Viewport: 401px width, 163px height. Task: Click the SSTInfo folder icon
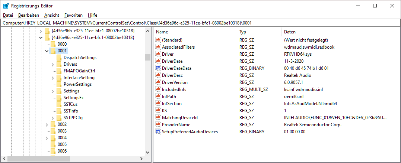[59, 111]
